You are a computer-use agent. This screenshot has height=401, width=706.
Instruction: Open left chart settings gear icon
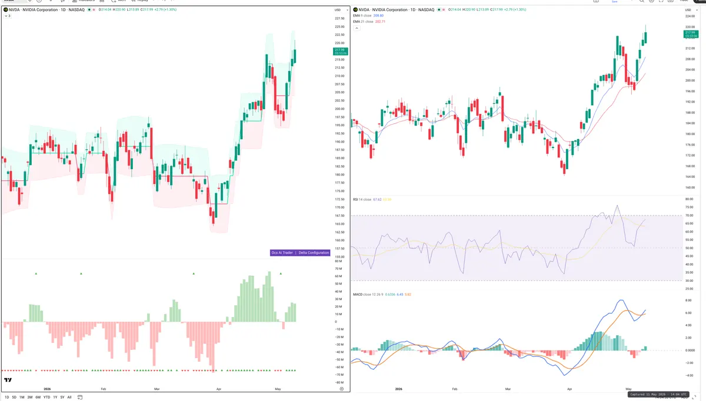341,389
